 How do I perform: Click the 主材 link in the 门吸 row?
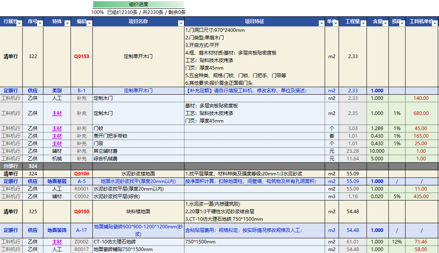[x=57, y=144]
